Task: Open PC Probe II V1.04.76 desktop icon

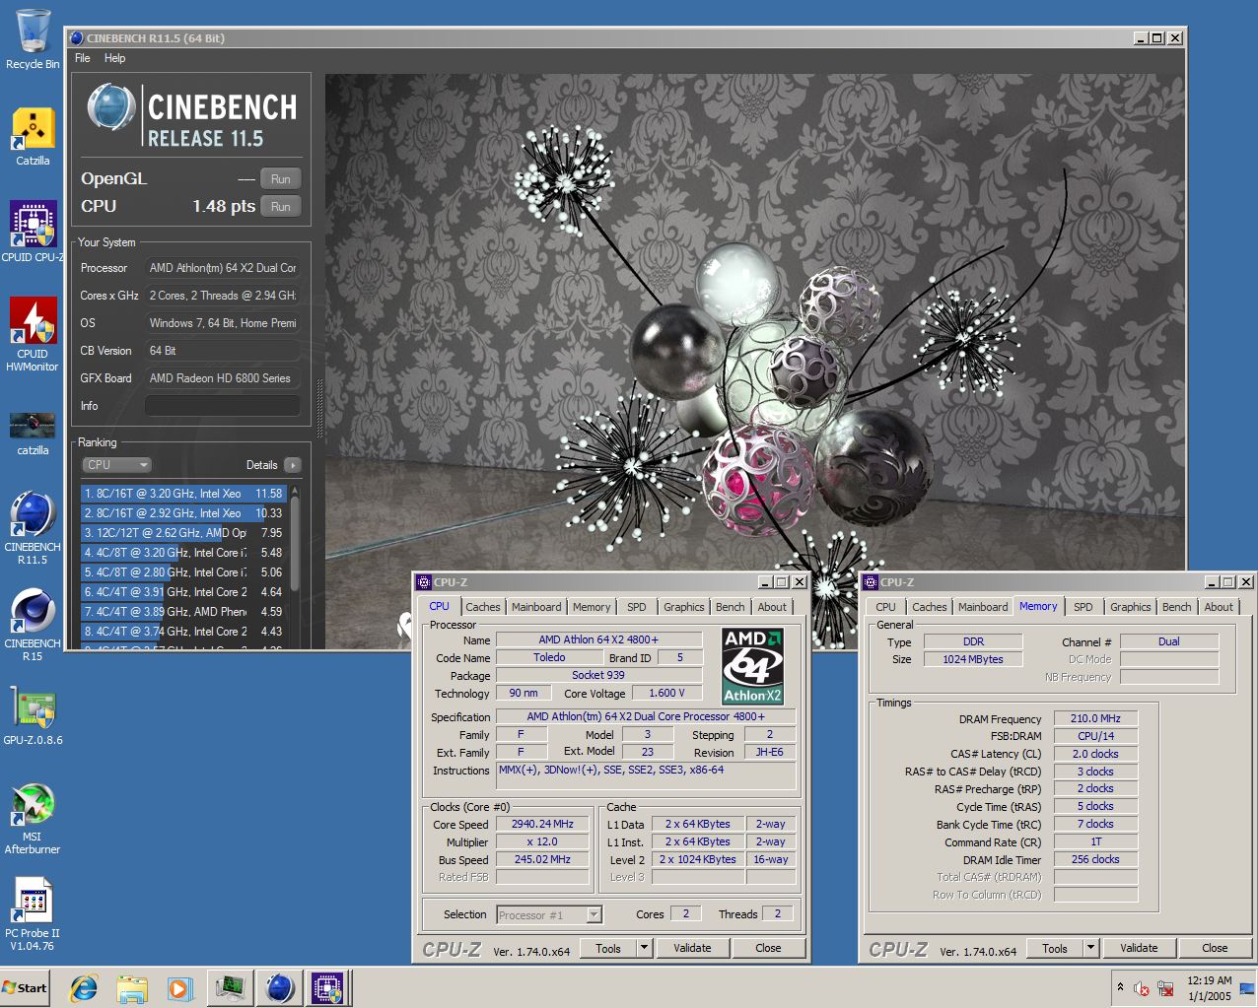Action: 33,915
